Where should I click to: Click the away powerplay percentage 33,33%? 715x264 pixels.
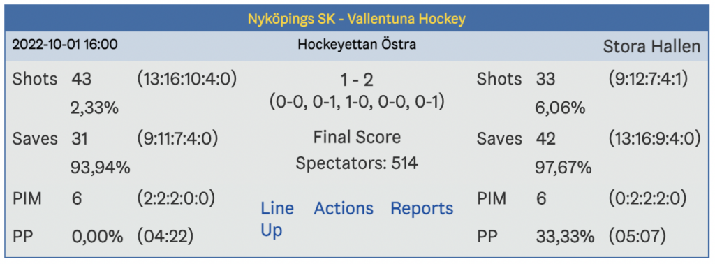click(x=565, y=237)
